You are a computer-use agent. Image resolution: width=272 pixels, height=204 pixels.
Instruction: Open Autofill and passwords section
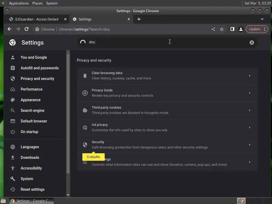35,68
